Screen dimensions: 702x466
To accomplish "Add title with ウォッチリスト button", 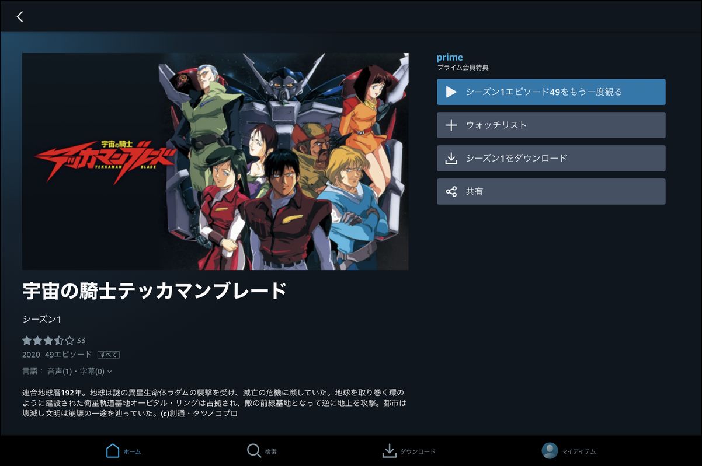I will [551, 125].
